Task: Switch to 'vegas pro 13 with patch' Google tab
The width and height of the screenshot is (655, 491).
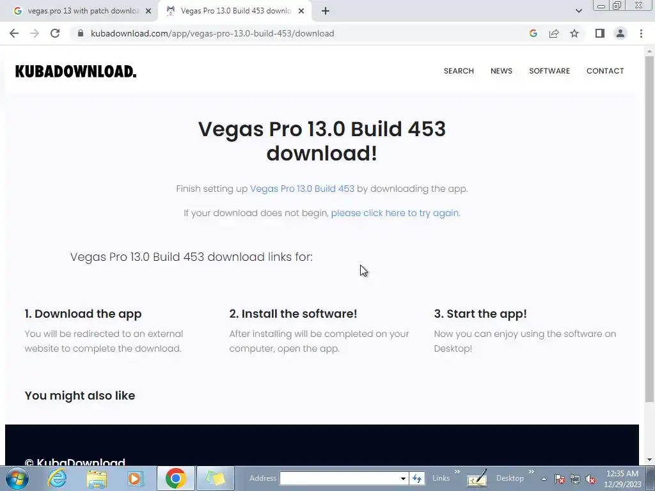Action: point(79,11)
